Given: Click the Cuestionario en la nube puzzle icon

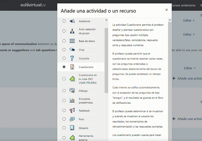Looking at the screenshot, I should tap(72, 79).
